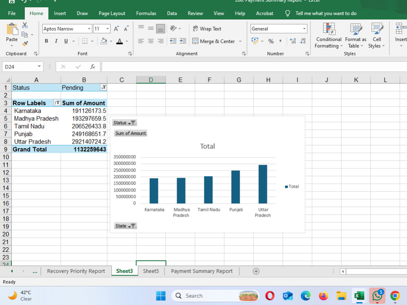Image resolution: width=407 pixels, height=305 pixels.
Task: Open the font size 11 dropdown
Action: [x=107, y=29]
